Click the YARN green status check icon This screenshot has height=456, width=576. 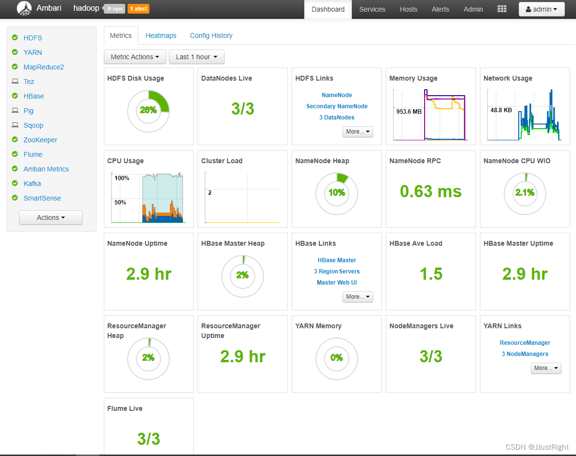point(15,52)
